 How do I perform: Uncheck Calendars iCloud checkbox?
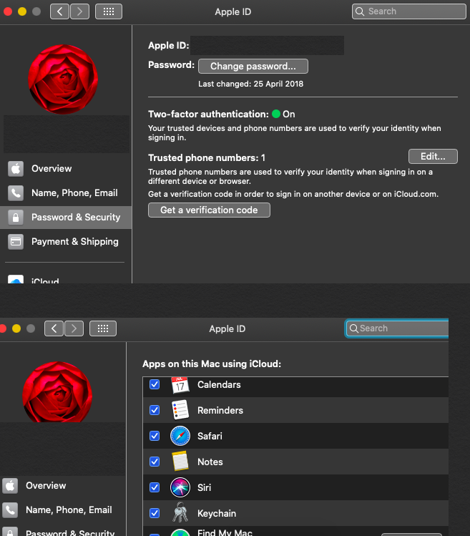[x=155, y=384]
